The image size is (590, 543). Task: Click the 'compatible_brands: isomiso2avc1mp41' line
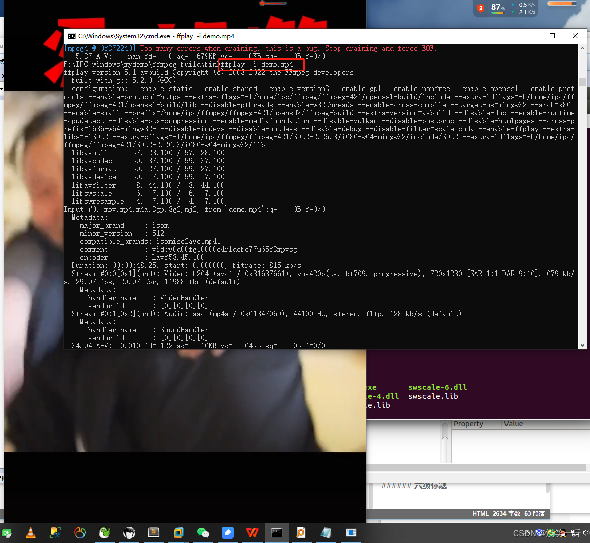pos(150,241)
